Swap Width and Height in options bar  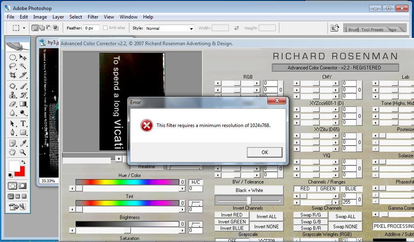point(236,28)
